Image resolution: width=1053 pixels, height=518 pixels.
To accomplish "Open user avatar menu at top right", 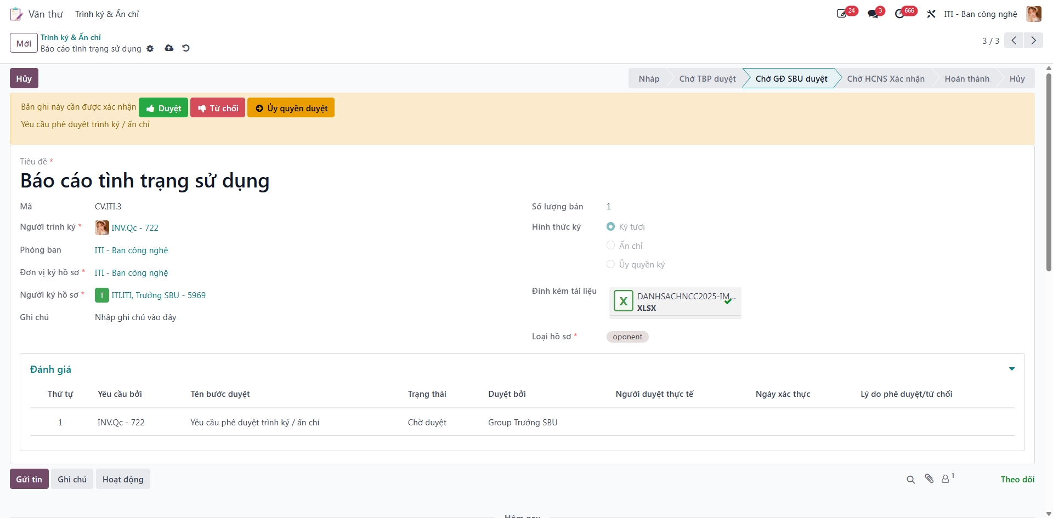I will (1034, 14).
